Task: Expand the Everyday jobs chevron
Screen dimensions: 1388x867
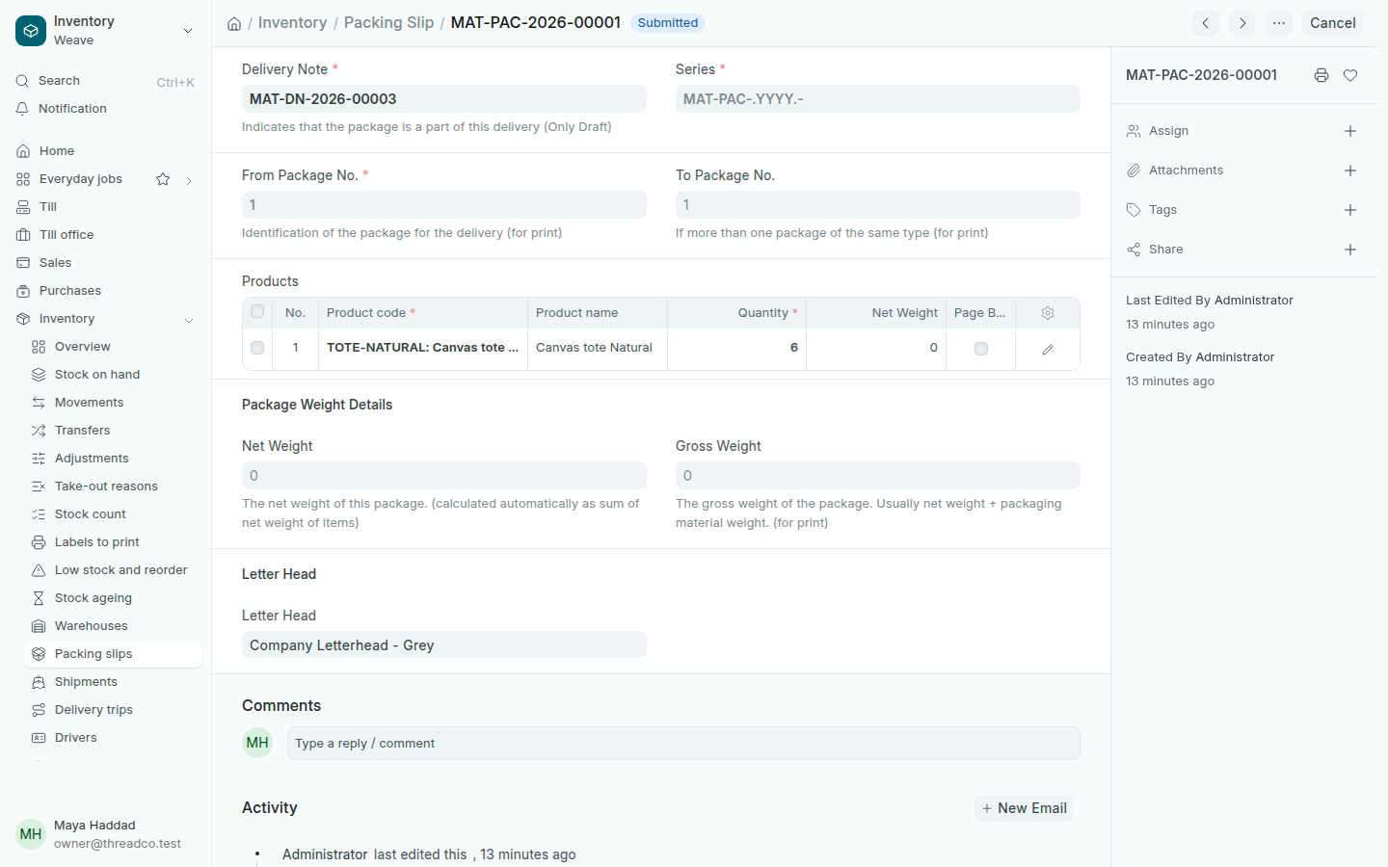Action: (189, 180)
